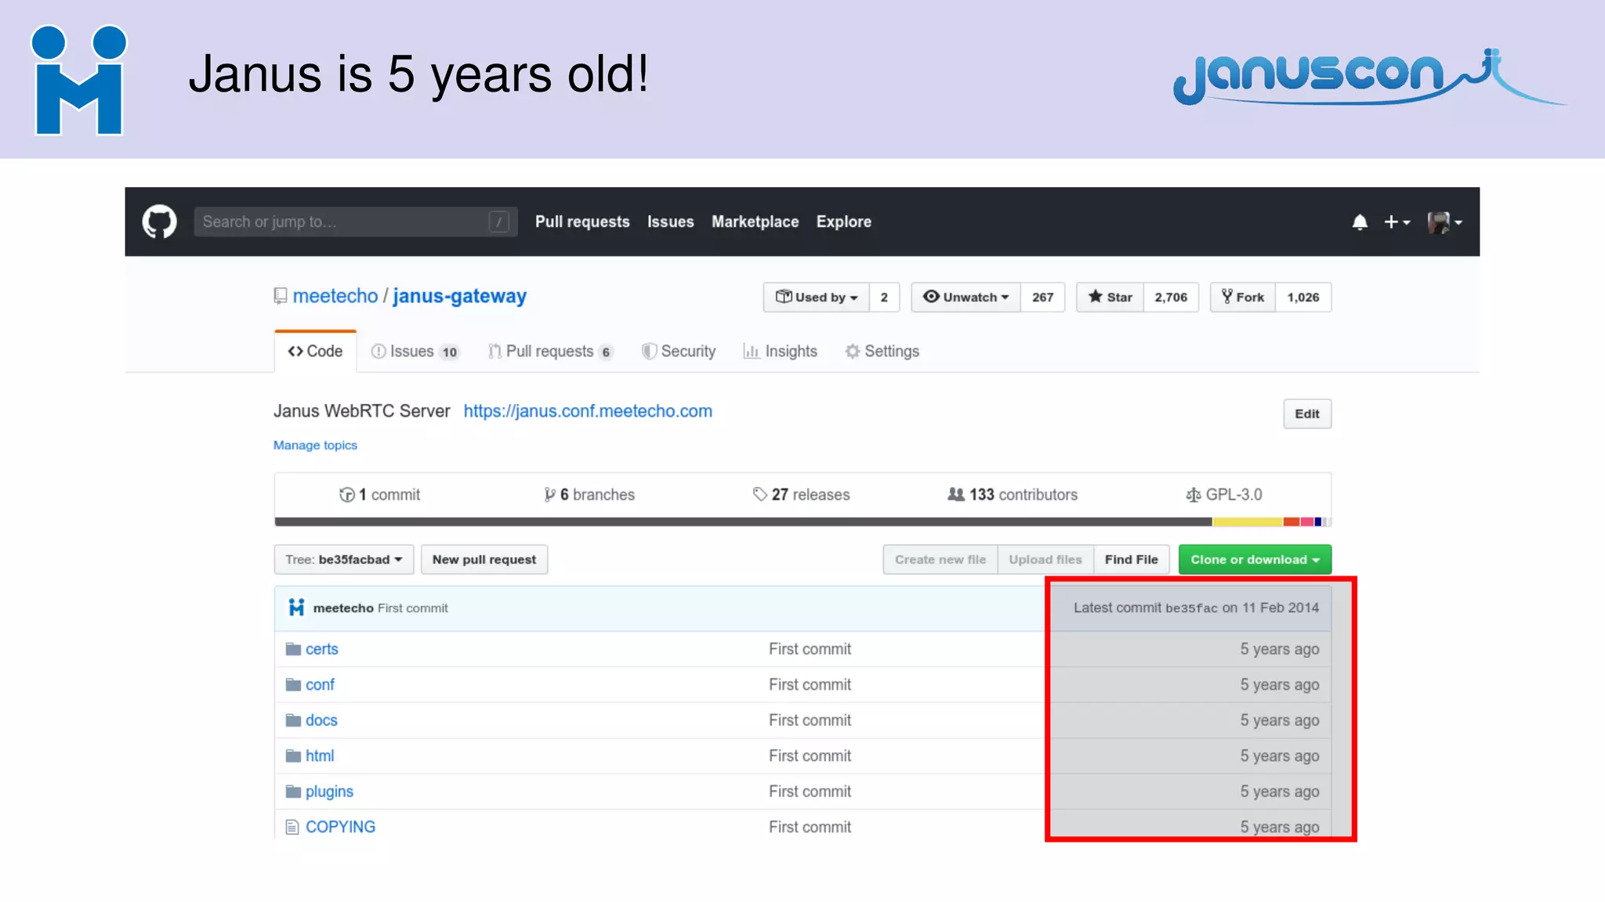The height and width of the screenshot is (902, 1605).
Task: Switch to the Issues tab
Action: tap(414, 352)
